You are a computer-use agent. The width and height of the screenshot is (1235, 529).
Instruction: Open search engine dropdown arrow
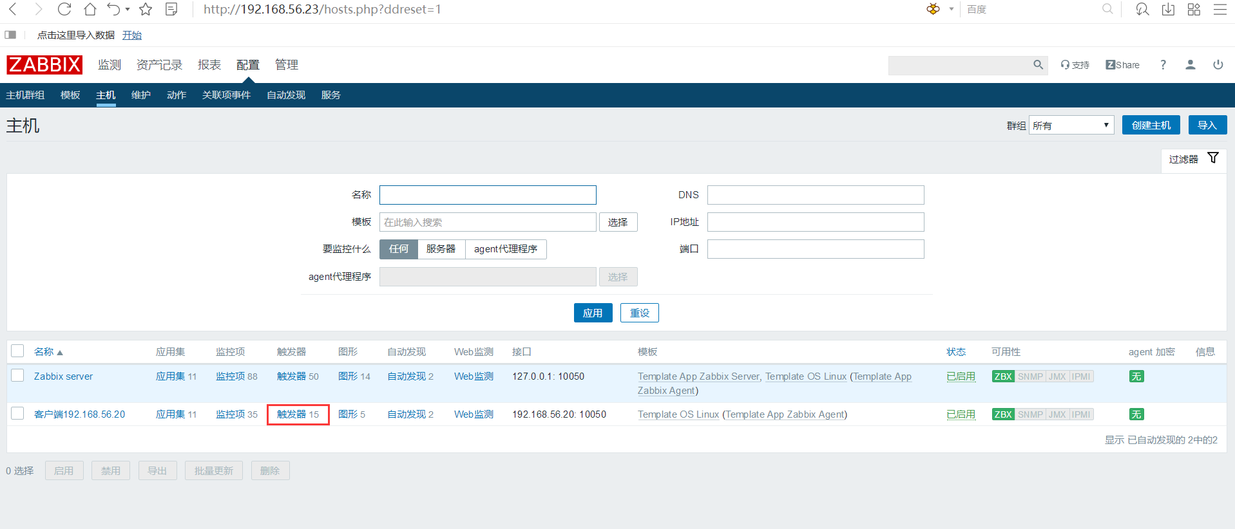951,9
